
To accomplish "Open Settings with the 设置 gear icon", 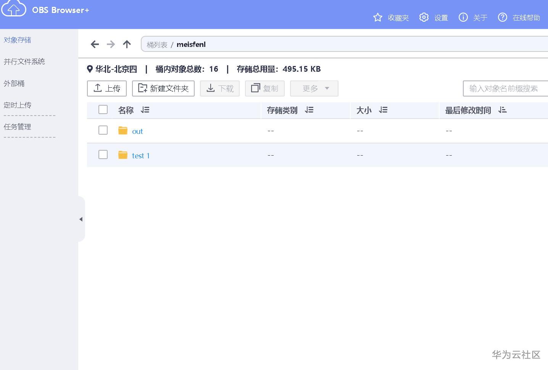I will 424,17.
